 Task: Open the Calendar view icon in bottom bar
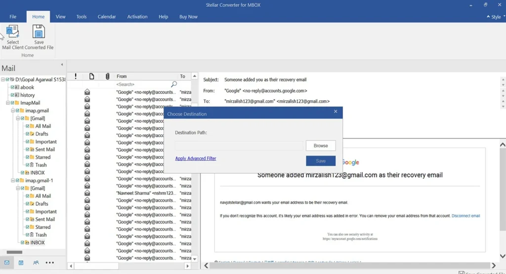tap(21, 262)
